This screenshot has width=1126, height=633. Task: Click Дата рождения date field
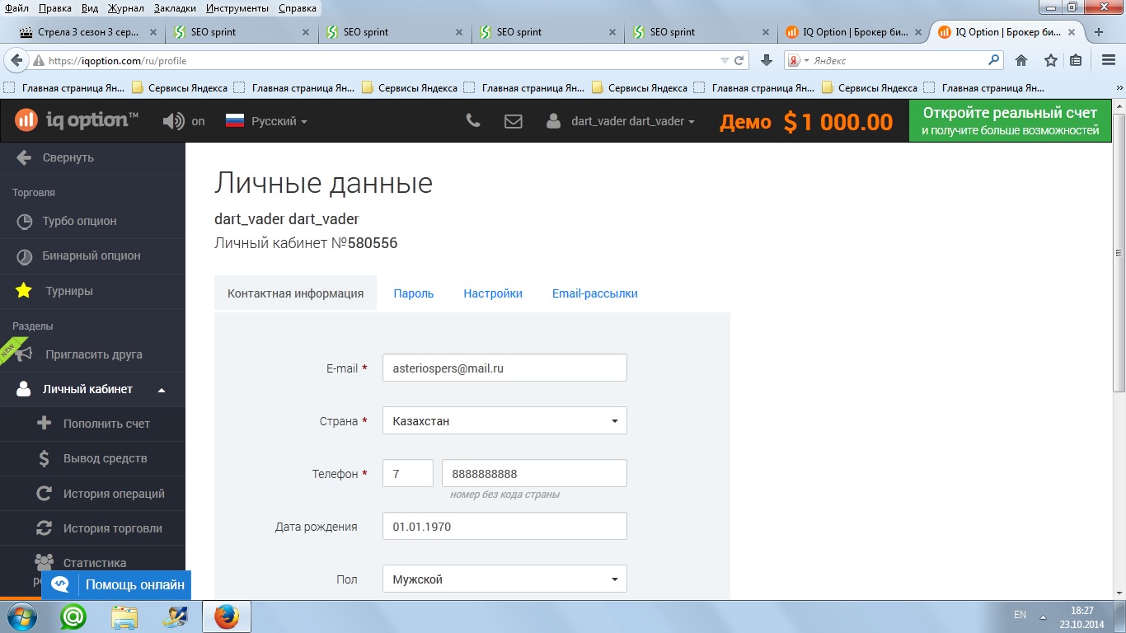tap(504, 527)
